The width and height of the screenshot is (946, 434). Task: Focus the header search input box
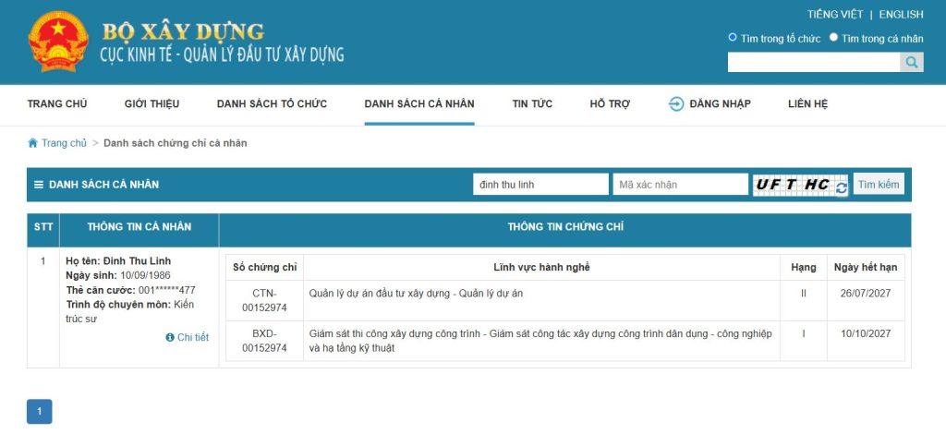pos(814,62)
